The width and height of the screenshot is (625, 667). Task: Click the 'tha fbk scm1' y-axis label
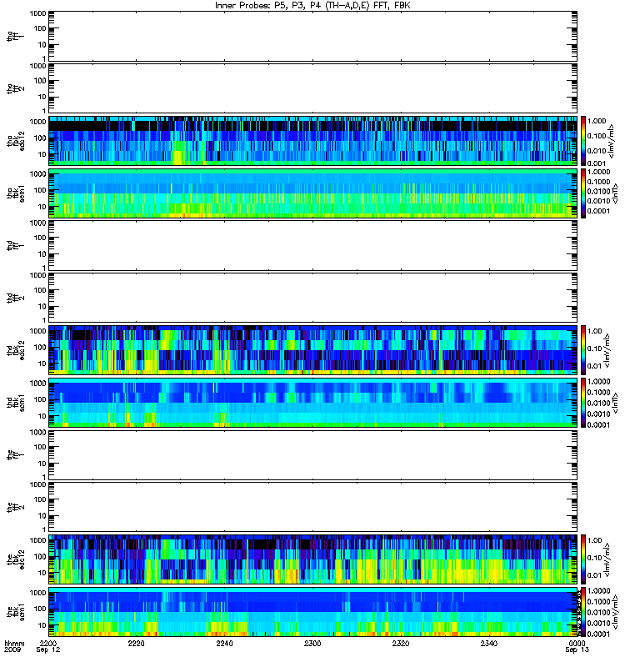click(x=16, y=193)
